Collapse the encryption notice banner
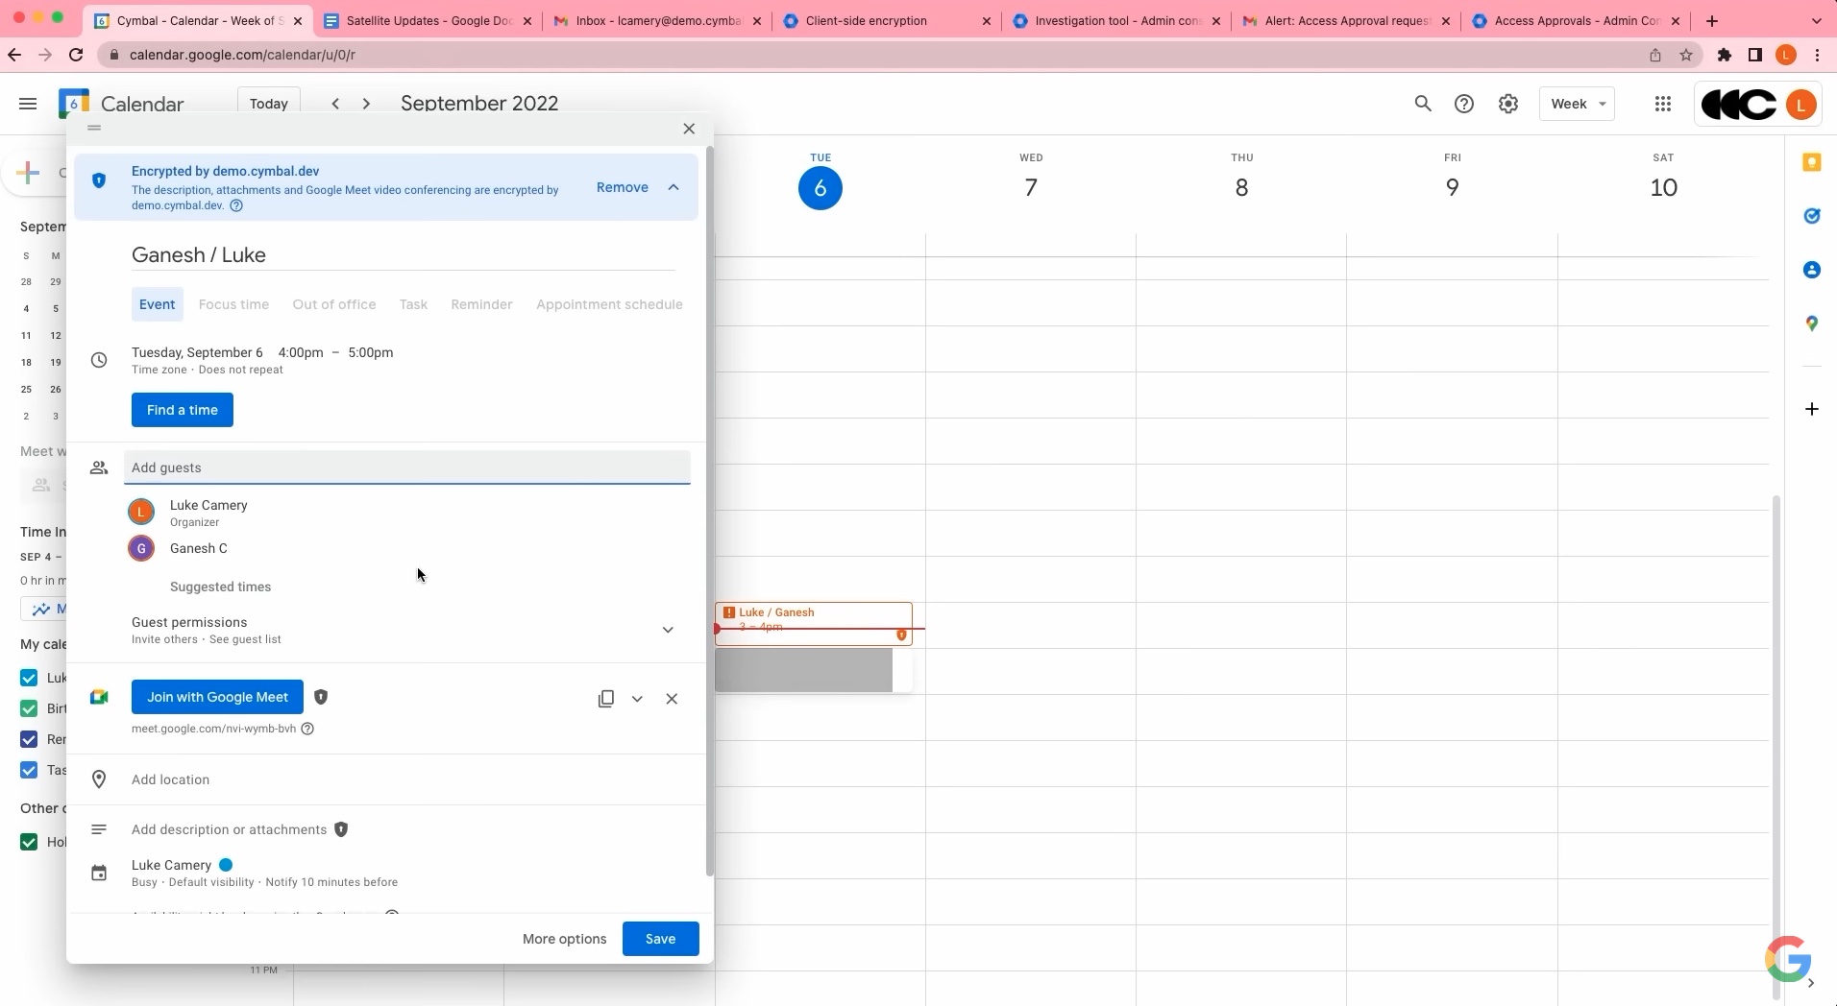 click(x=674, y=187)
